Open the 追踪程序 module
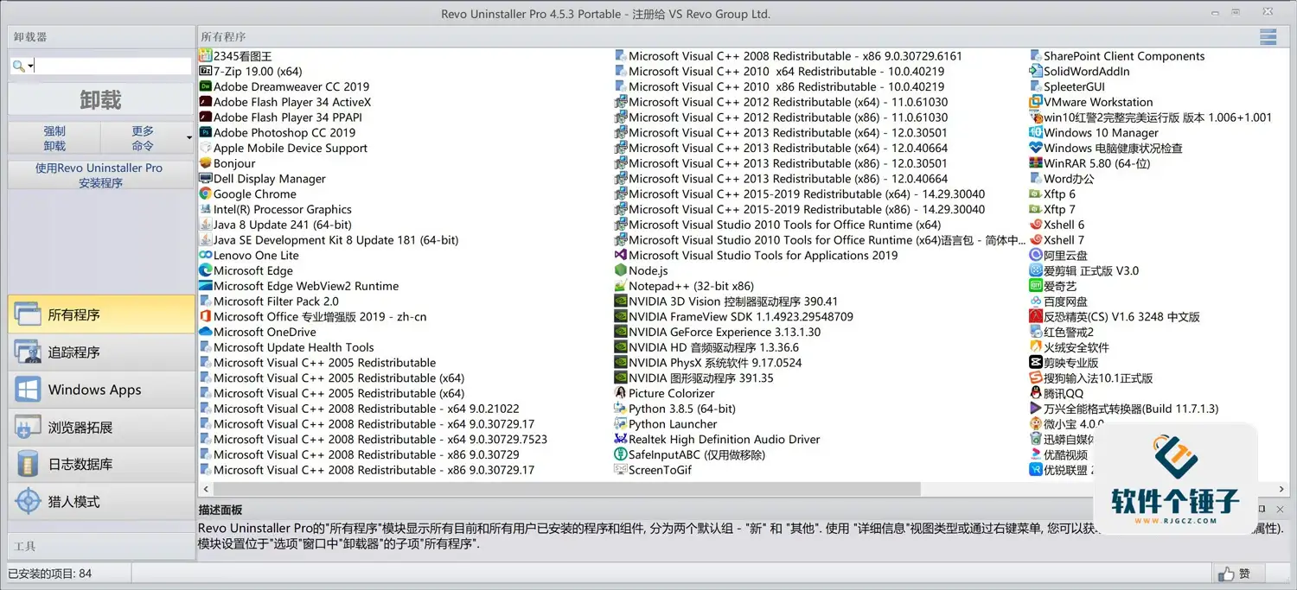The width and height of the screenshot is (1297, 590). coord(101,352)
